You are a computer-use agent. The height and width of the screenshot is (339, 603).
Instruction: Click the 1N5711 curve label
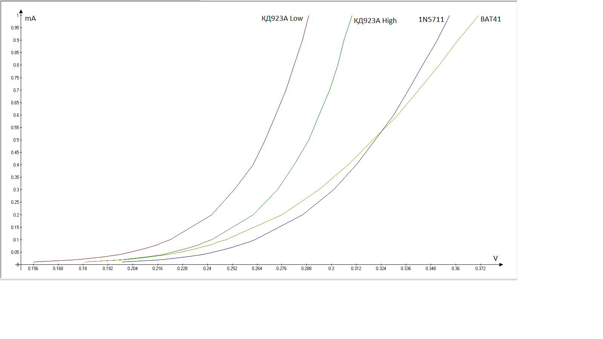tap(431, 20)
